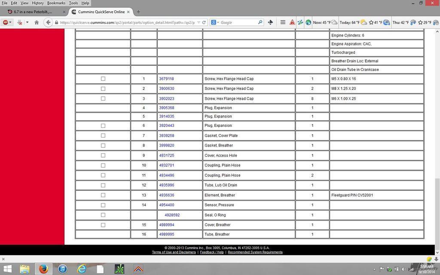Close the Cummins QuickServe Online tab

click(128, 12)
